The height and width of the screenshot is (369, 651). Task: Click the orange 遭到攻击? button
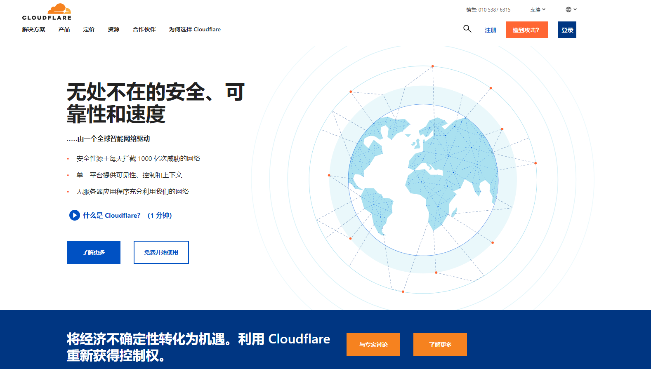(527, 30)
